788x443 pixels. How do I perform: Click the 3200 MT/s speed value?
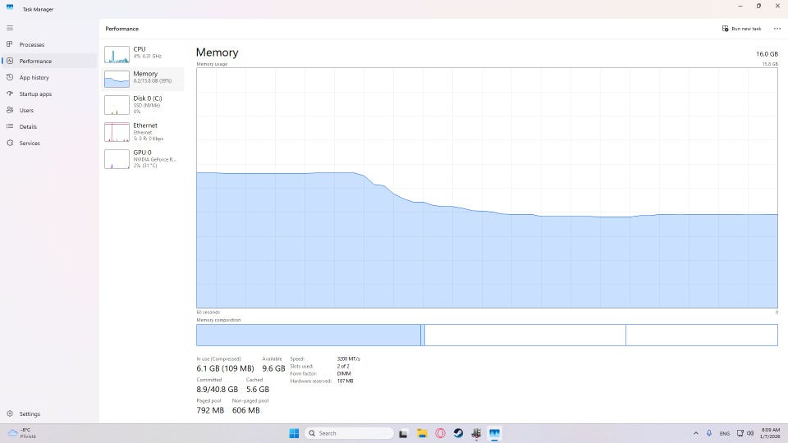348,359
